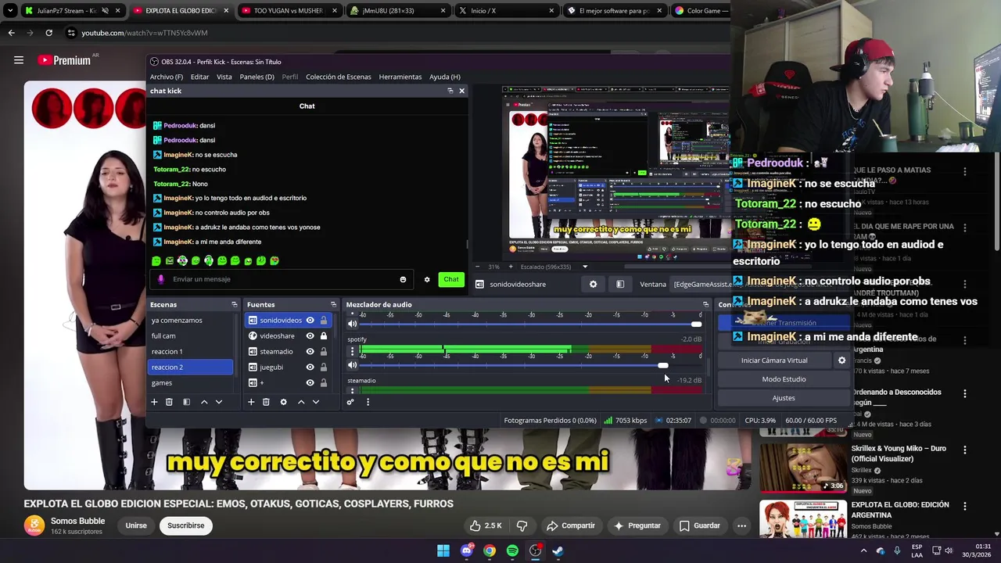Open emoji picker in chat message box
The height and width of the screenshot is (563, 1001).
pos(403,279)
